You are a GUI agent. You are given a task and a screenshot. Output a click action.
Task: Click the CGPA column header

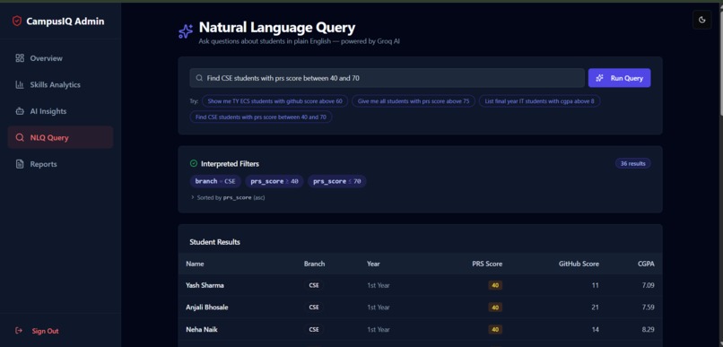pos(646,264)
